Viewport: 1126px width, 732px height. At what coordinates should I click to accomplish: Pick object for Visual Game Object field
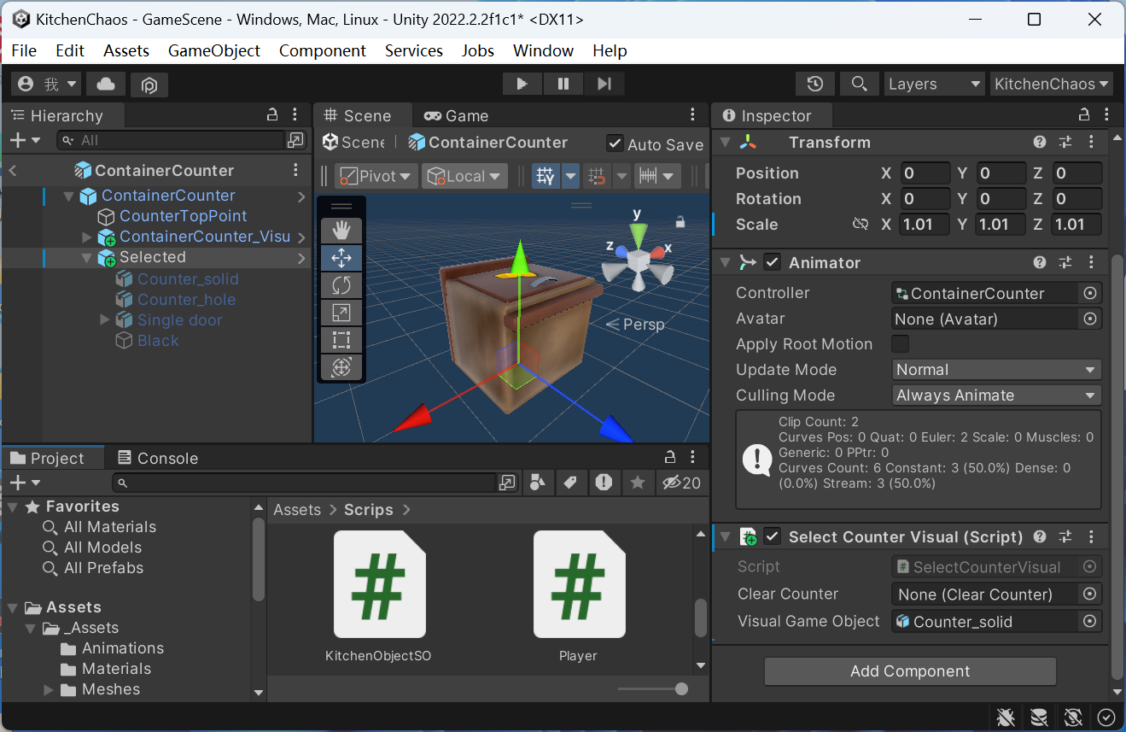(1089, 621)
